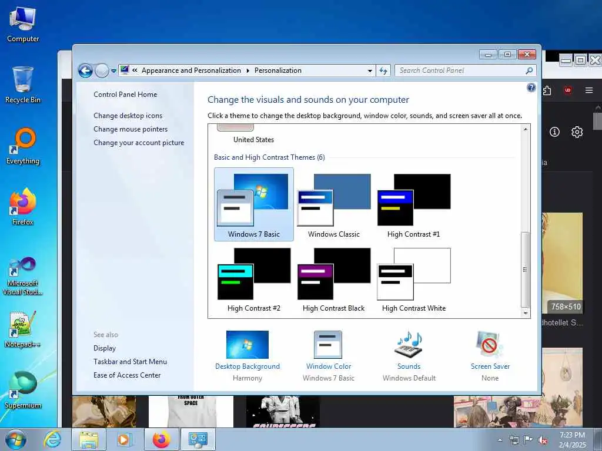Open Microsoft Visual Studio desktop shortcut

(x=23, y=276)
